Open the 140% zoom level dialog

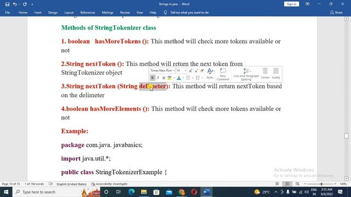pyautogui.click(x=343, y=184)
